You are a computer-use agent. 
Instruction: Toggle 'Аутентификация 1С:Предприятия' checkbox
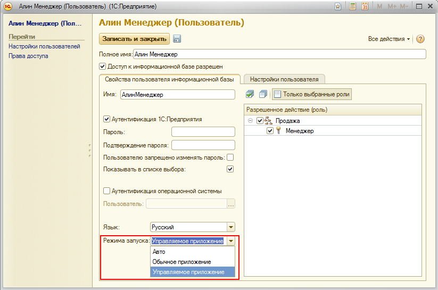pyautogui.click(x=106, y=119)
